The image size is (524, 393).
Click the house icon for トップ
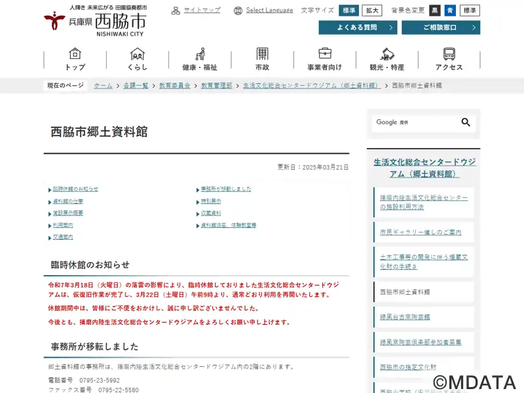[x=75, y=54]
